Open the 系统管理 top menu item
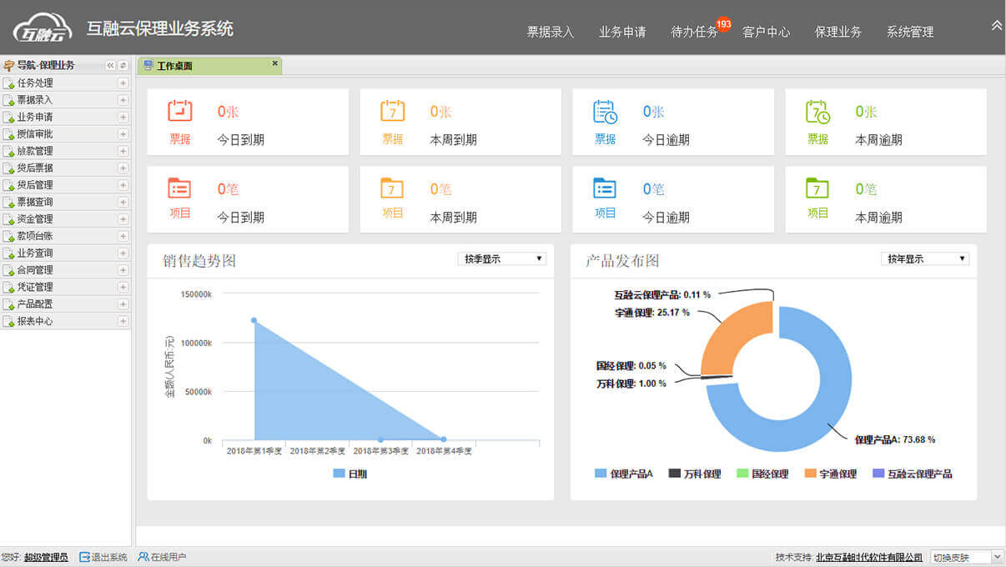This screenshot has height=567, width=1006. coord(909,32)
